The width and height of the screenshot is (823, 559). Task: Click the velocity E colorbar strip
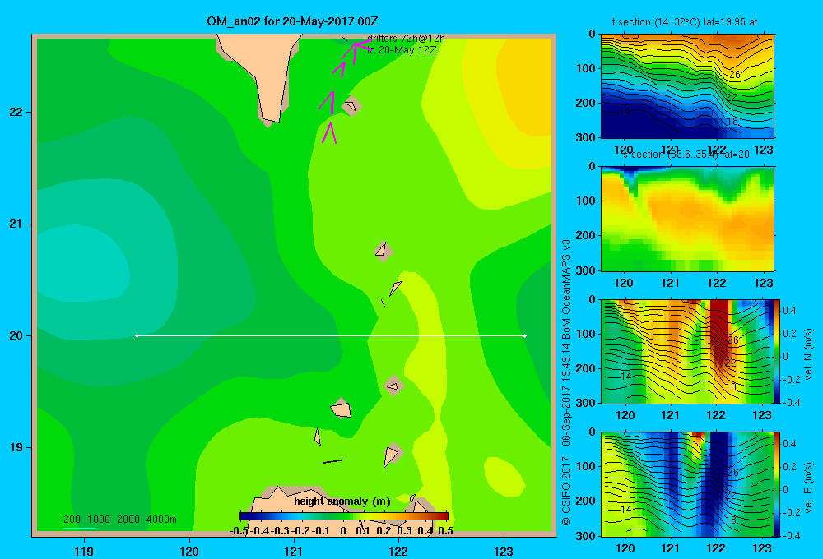coord(778,484)
